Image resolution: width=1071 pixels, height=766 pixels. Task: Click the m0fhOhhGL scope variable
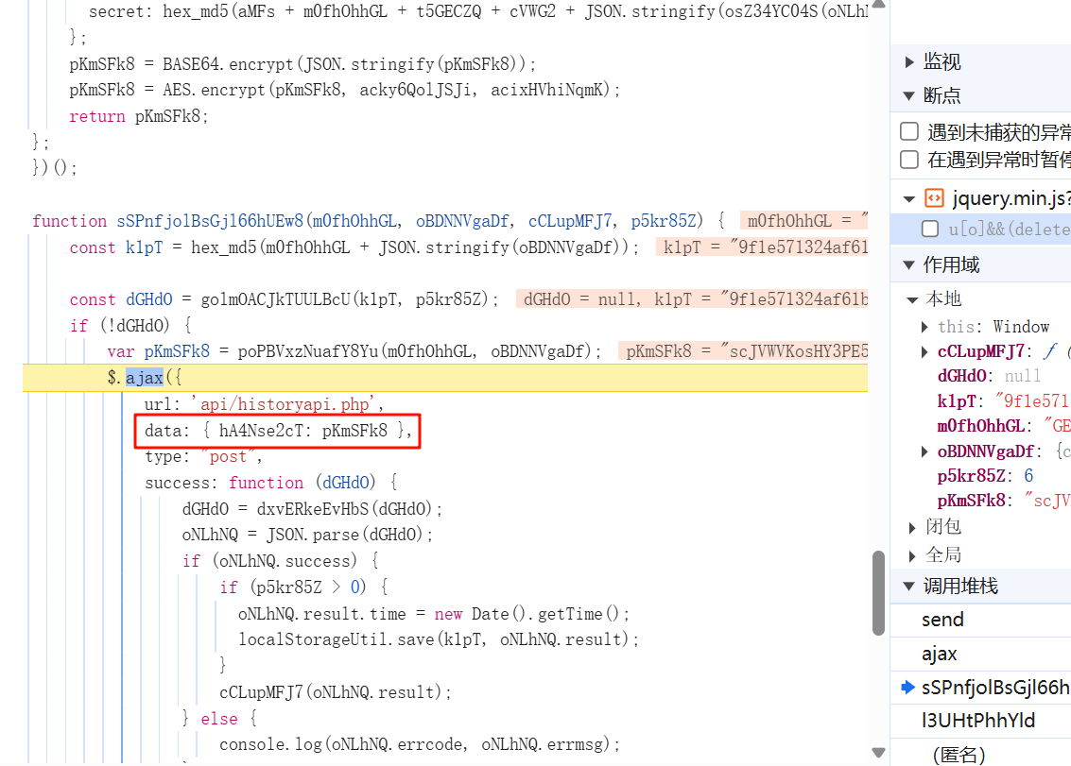point(1003,426)
